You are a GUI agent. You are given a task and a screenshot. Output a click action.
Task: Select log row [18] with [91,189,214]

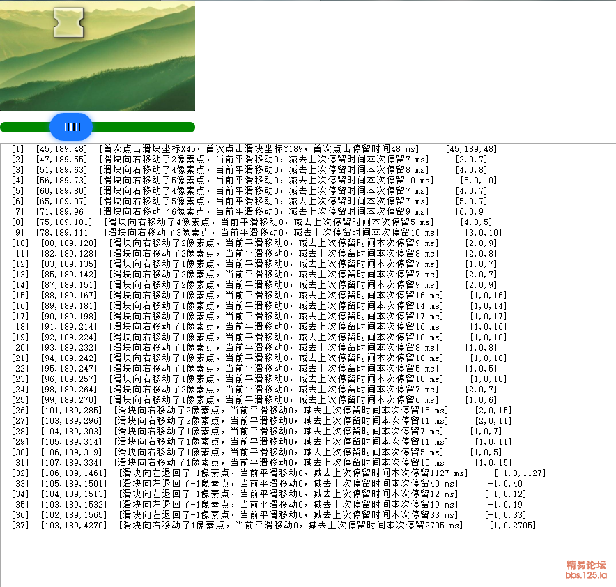[x=259, y=327]
